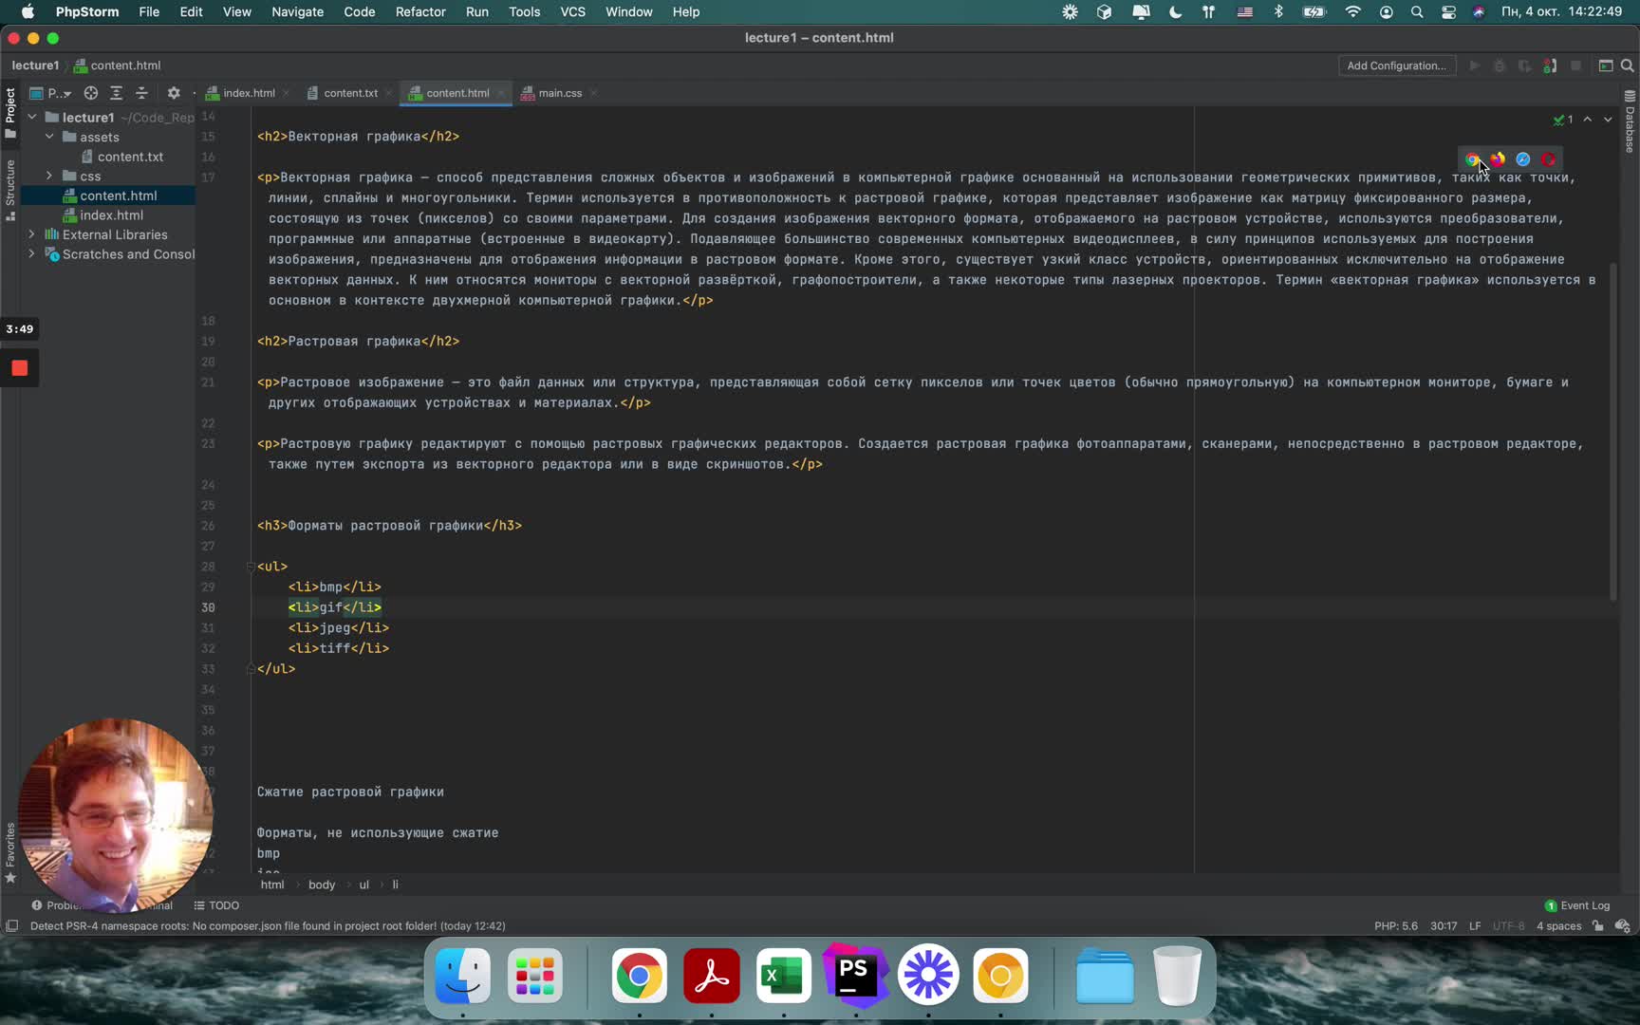Open the Navigate menu
Image resolution: width=1640 pixels, height=1025 pixels.
point(297,12)
